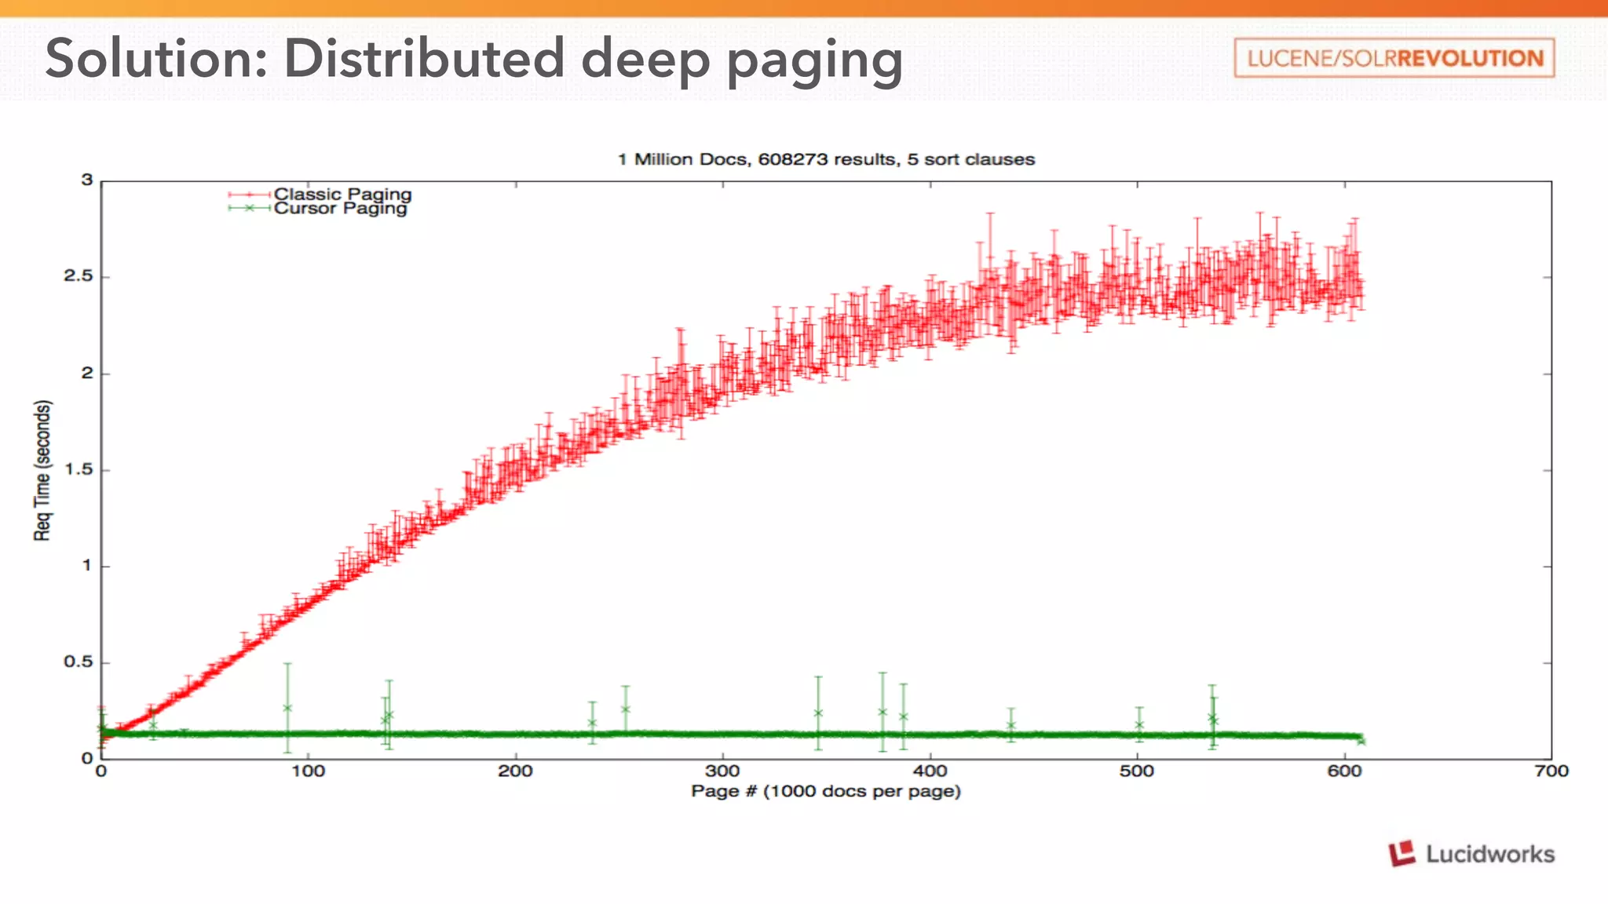
Task: Click the y-axis tick label '2'
Action: click(x=87, y=373)
